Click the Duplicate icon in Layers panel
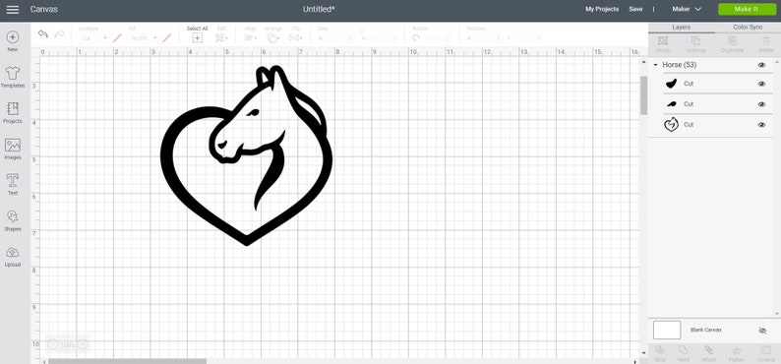Screen dimensions: 781x364 click(x=733, y=41)
